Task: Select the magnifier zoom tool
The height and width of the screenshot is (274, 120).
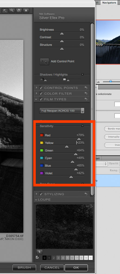Action: coord(12,11)
